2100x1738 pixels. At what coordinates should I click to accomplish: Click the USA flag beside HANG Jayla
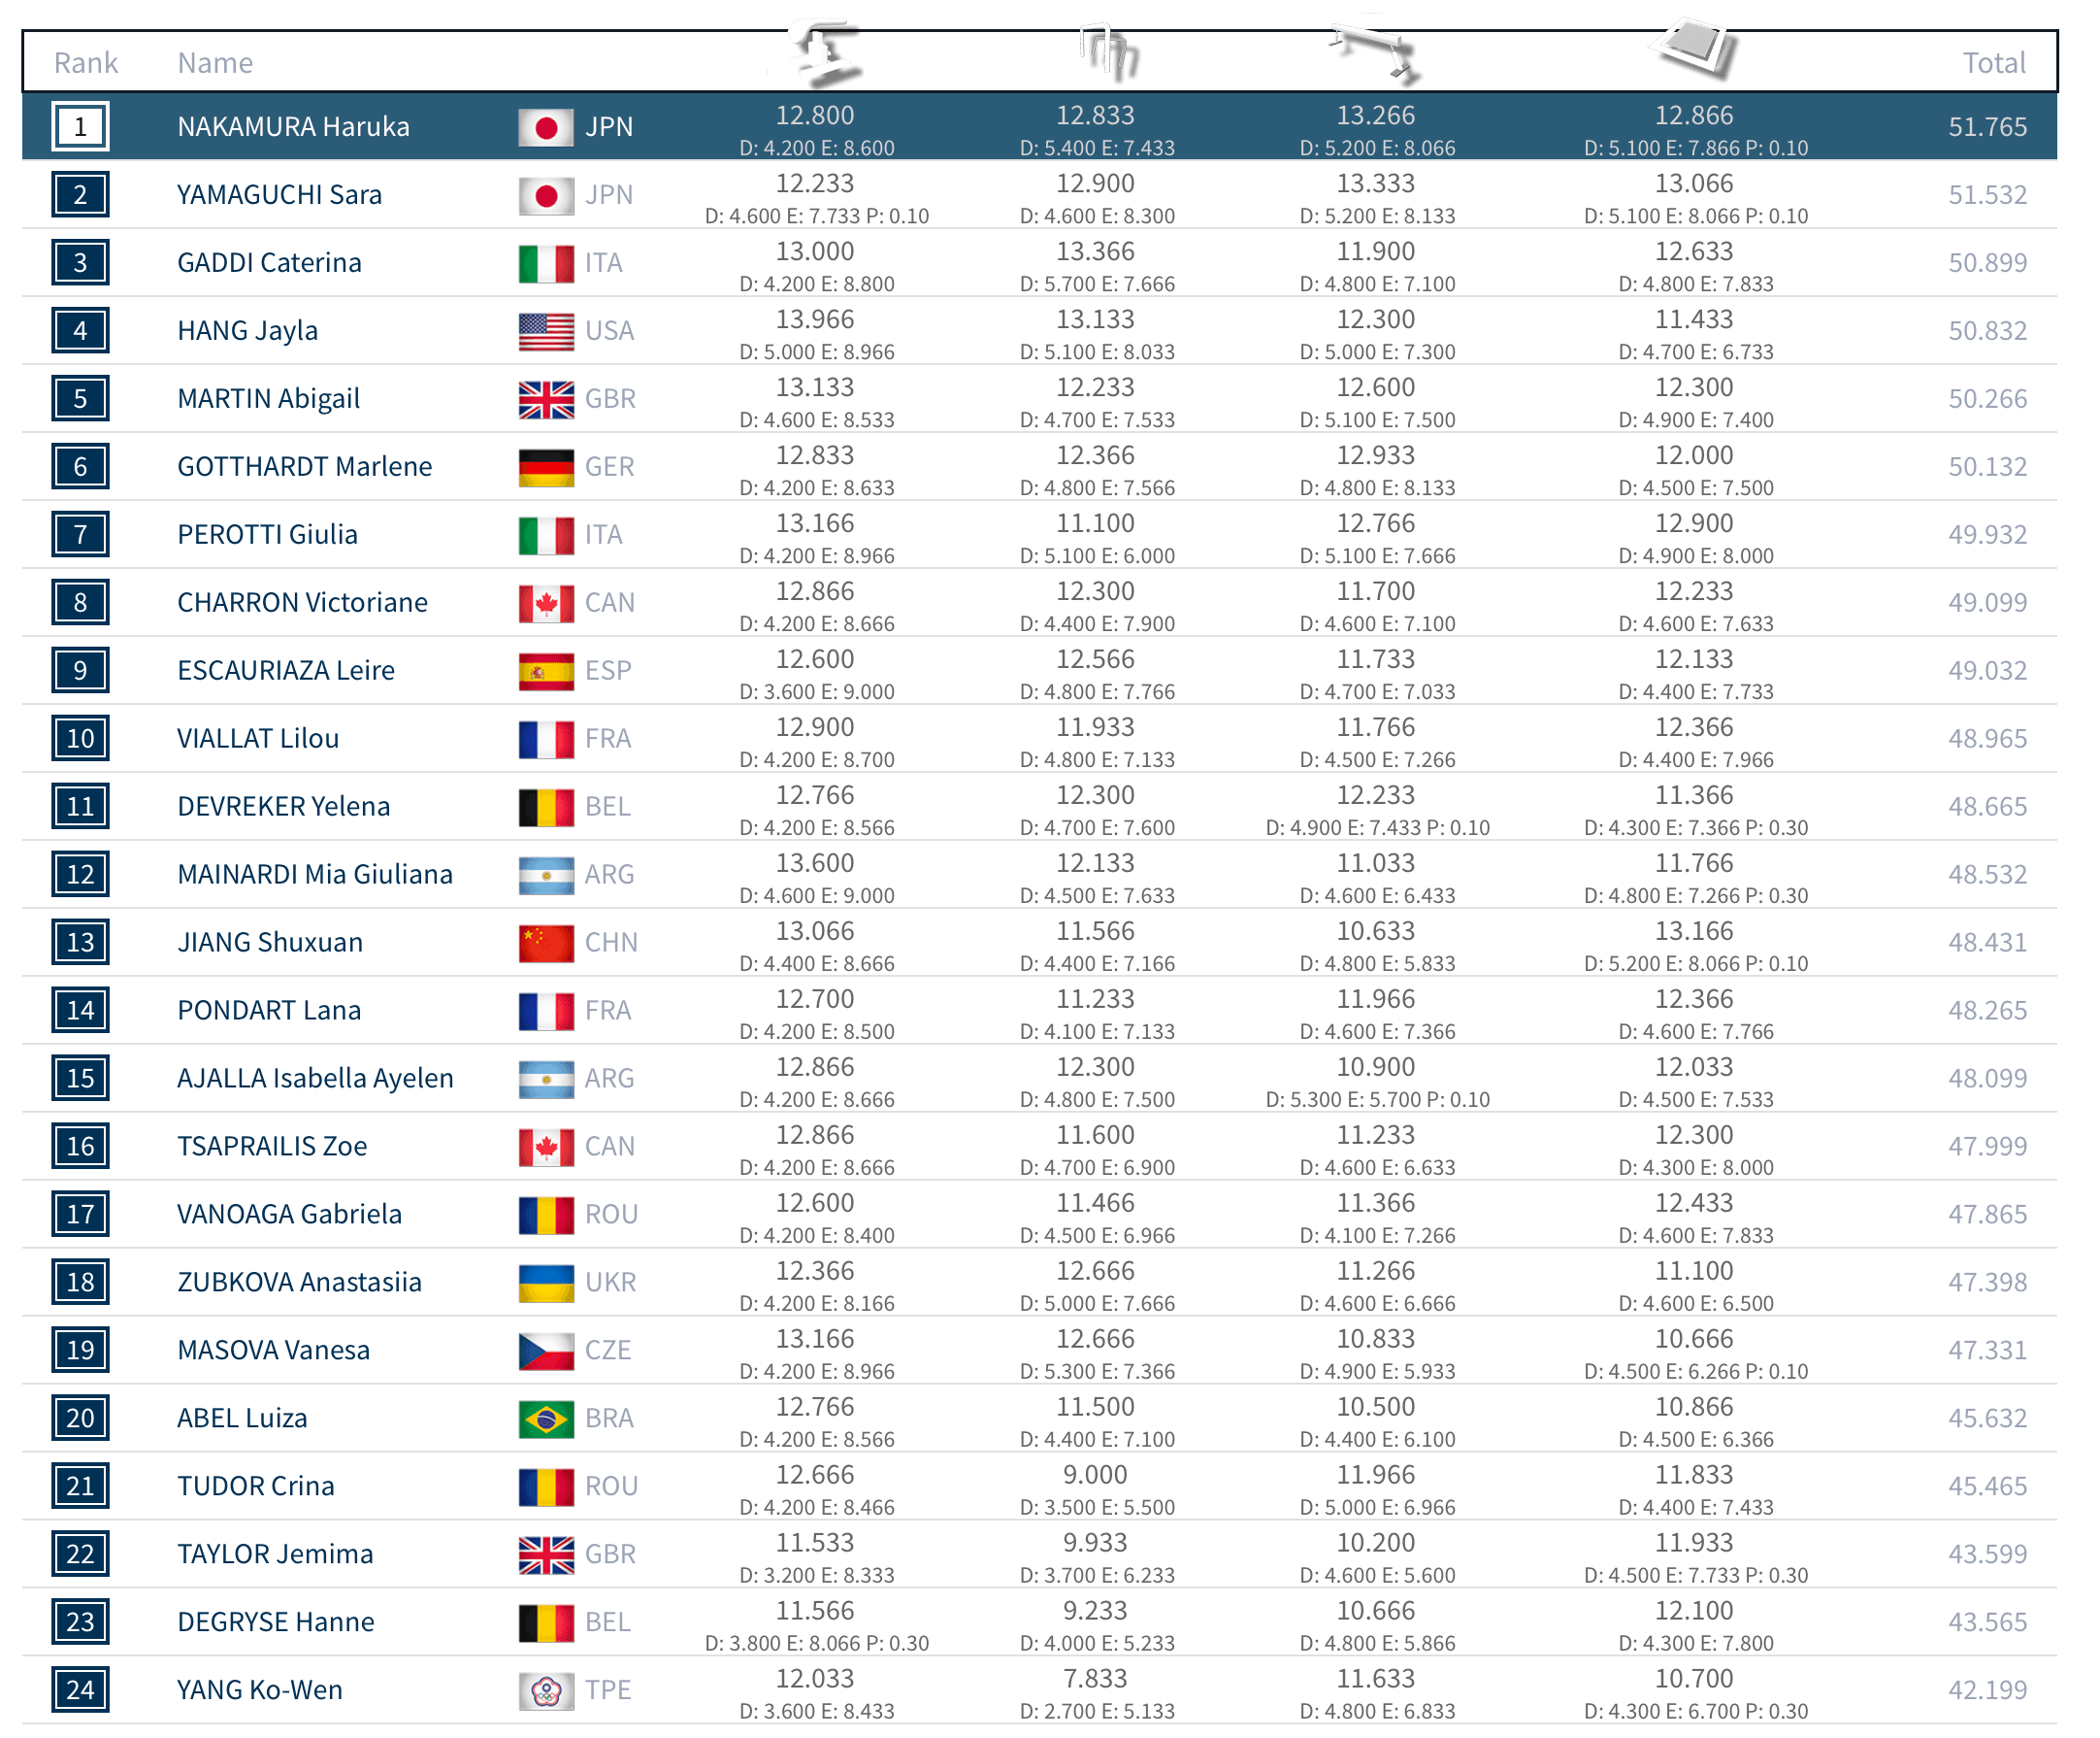[546, 331]
